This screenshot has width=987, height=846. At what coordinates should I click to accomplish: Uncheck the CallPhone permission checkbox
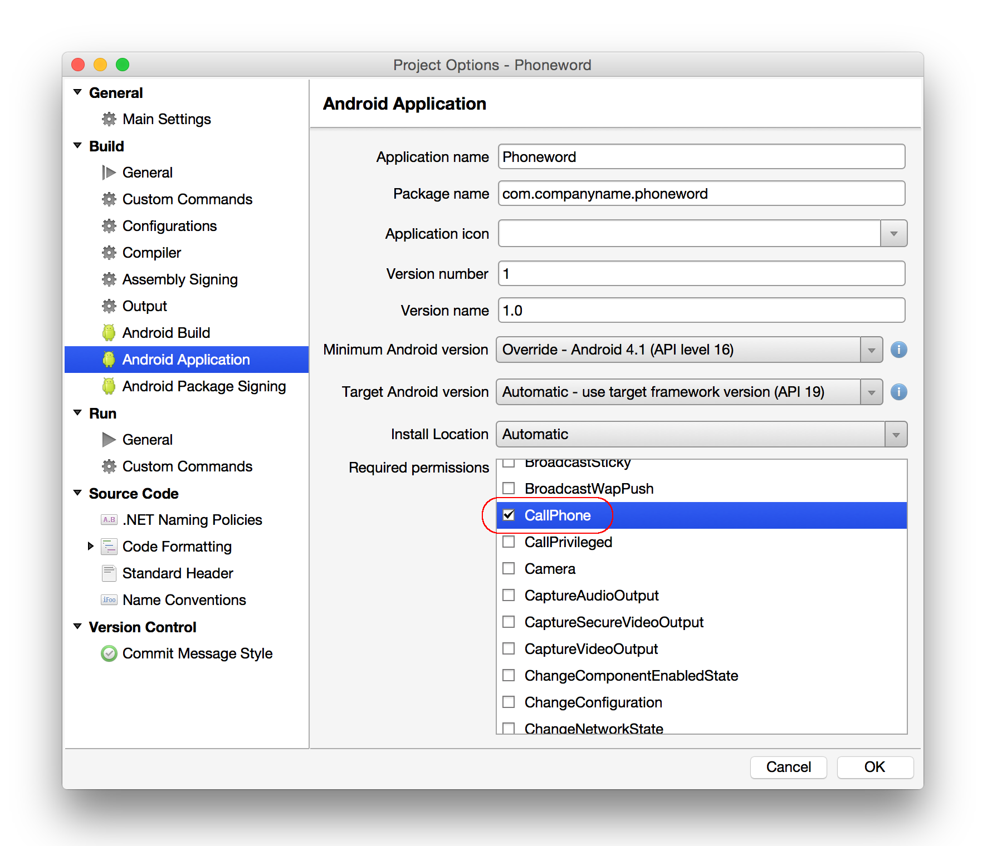click(509, 515)
